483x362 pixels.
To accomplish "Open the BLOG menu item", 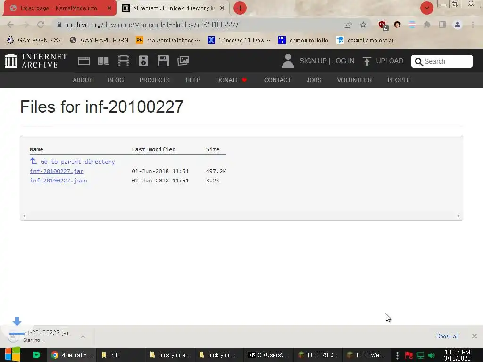I will point(116,80).
